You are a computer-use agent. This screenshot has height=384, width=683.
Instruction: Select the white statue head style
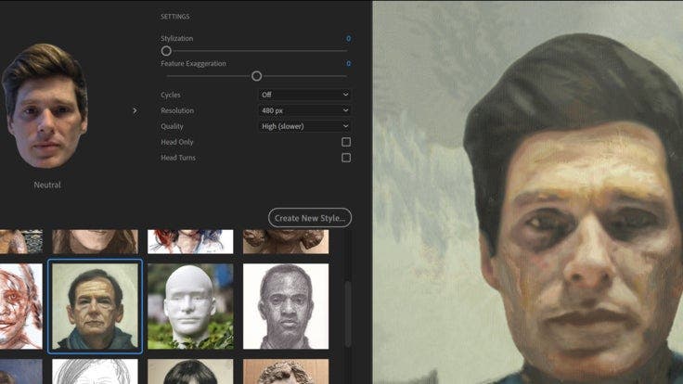pos(190,306)
